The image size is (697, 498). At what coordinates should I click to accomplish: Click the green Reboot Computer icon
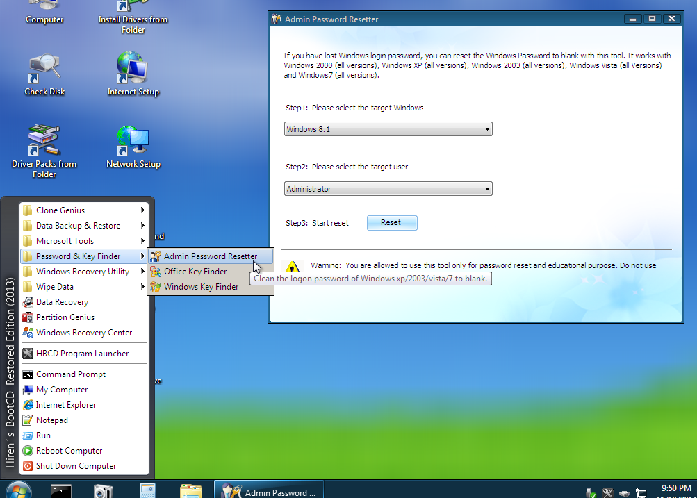[28, 451]
